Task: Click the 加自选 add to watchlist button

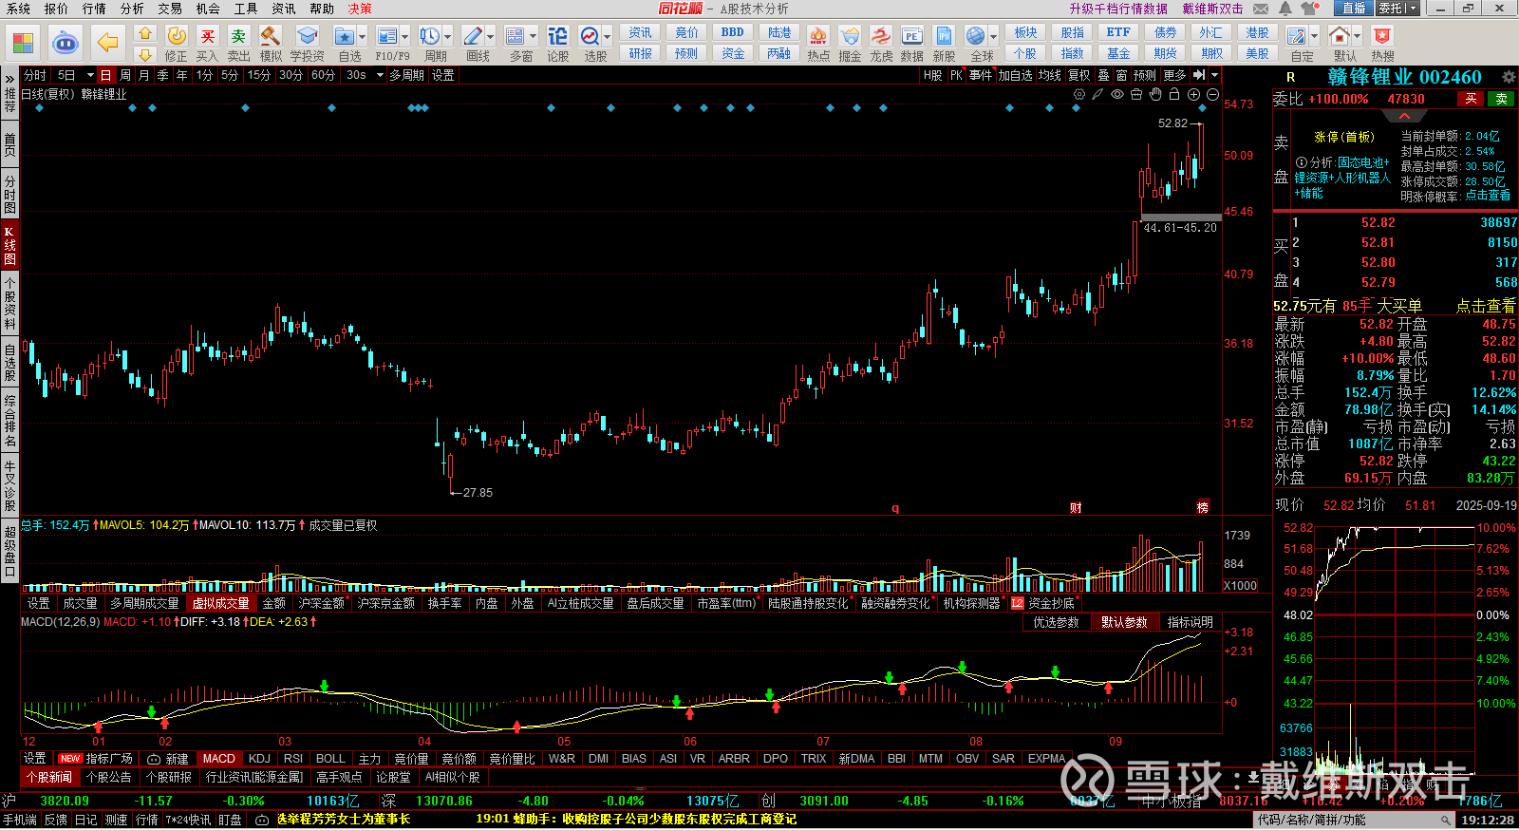Action: click(x=1015, y=75)
